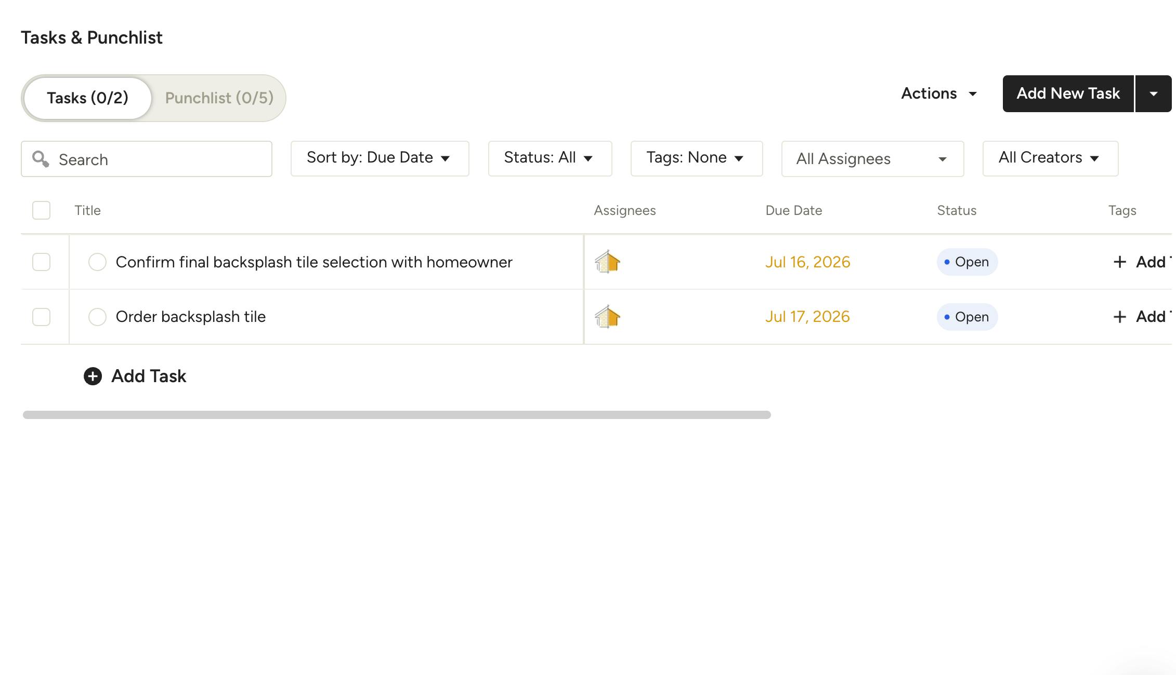Open status Open pill for Order backsplash tile
1176x675 pixels.
click(x=967, y=317)
